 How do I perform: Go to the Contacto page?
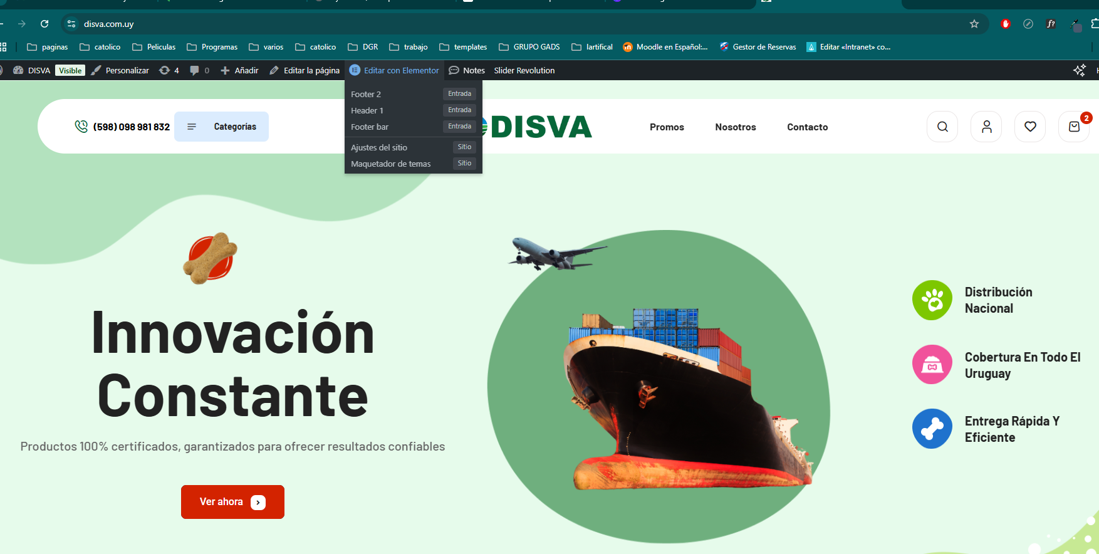pos(808,127)
